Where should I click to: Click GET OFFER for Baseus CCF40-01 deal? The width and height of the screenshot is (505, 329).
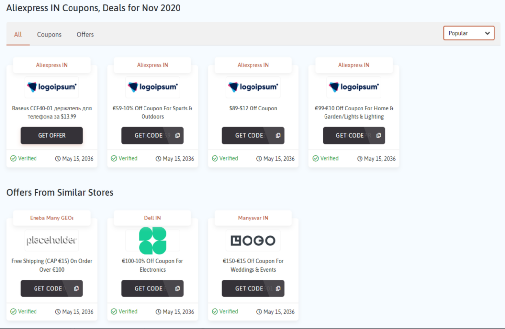click(51, 135)
